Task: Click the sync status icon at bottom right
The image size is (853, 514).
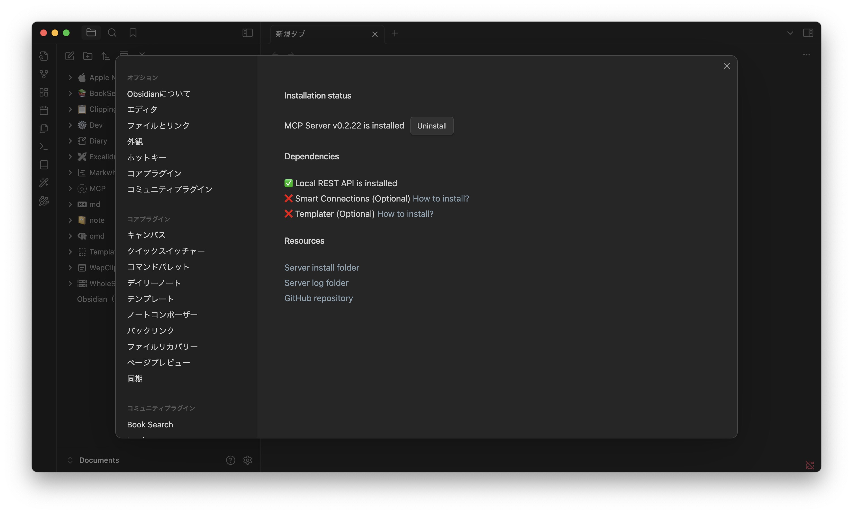Action: pyautogui.click(x=810, y=465)
